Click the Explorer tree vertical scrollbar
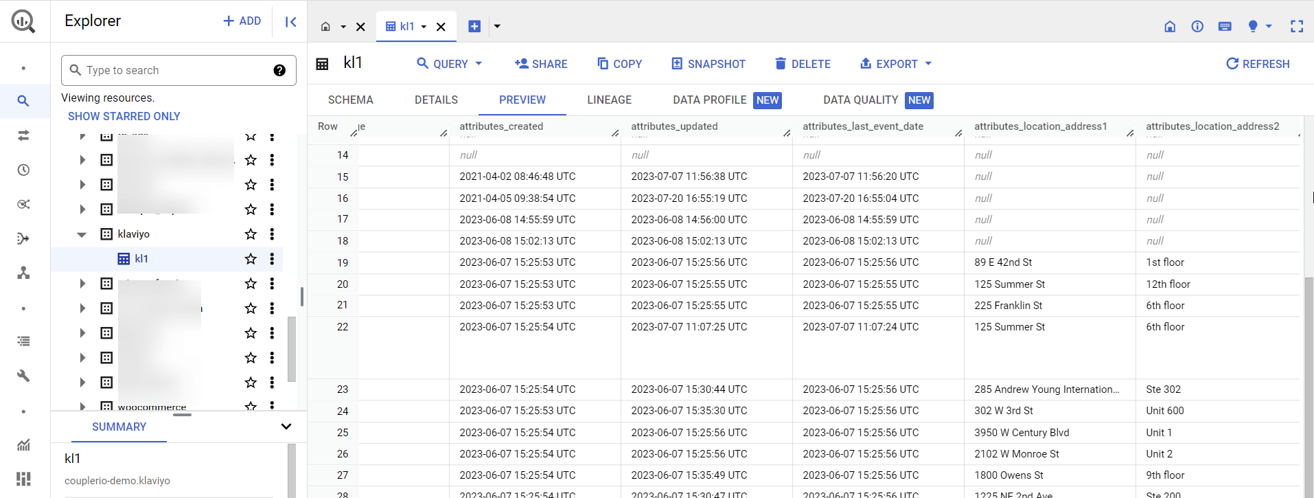 (x=292, y=349)
